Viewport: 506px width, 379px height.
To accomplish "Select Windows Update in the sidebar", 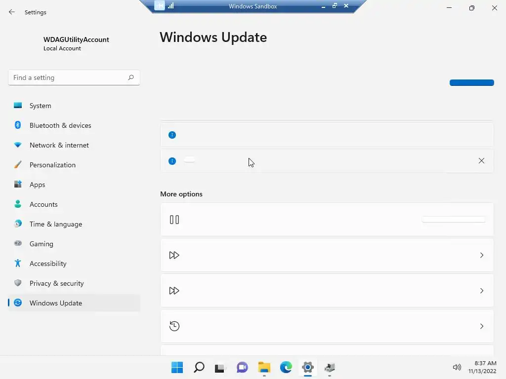I will (x=74, y=303).
